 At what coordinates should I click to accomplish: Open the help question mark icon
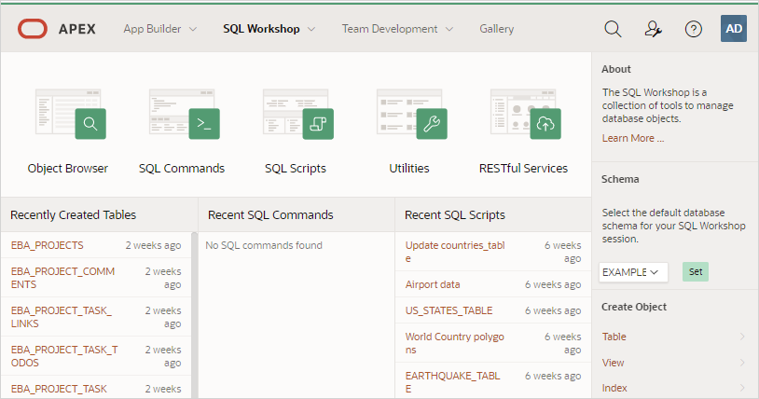(x=693, y=29)
